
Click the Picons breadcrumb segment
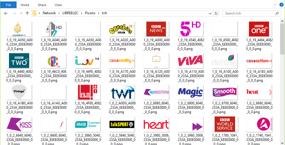tap(90, 13)
